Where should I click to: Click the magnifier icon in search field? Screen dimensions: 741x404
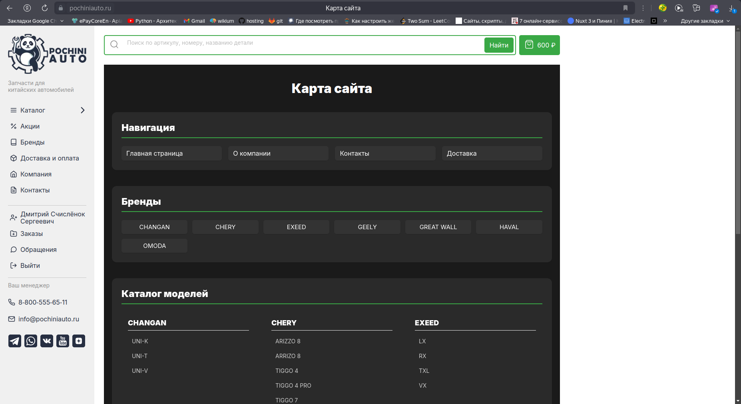tap(114, 44)
